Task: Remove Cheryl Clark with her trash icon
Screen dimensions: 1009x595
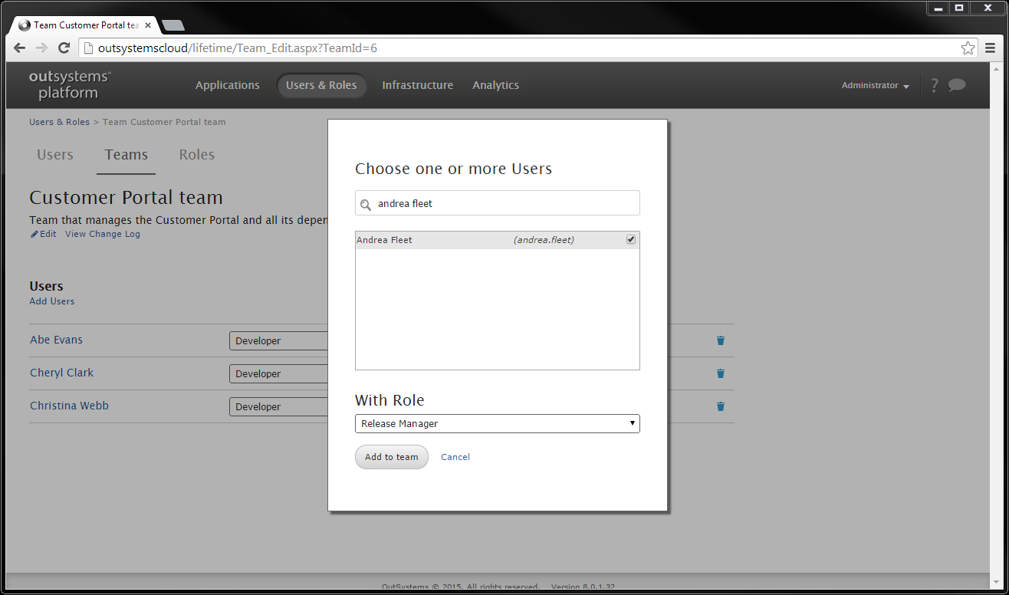Action: [x=720, y=373]
